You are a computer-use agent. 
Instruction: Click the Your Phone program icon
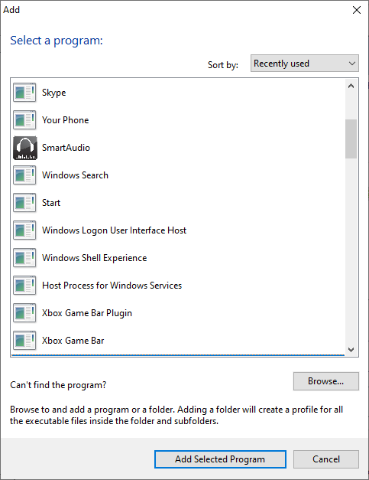pyautogui.click(x=24, y=120)
